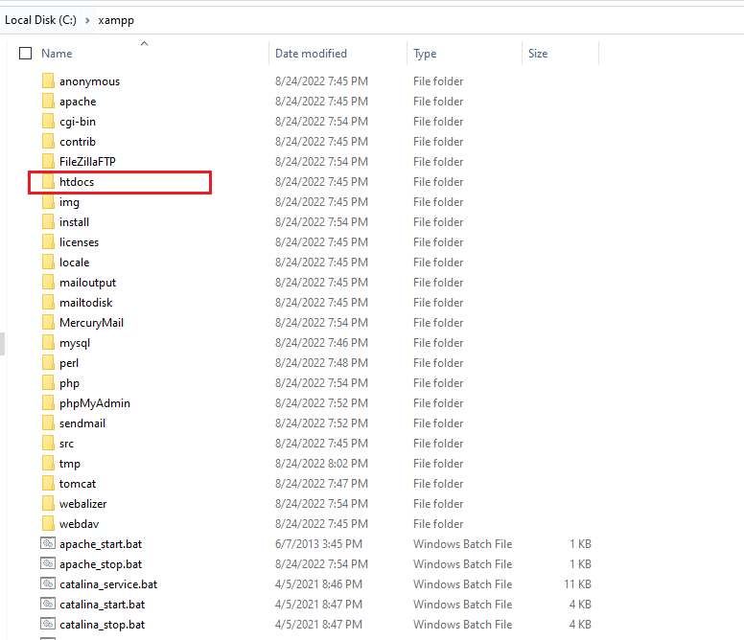
Task: Click the apache_stop.bat file icon
Action: 48,564
